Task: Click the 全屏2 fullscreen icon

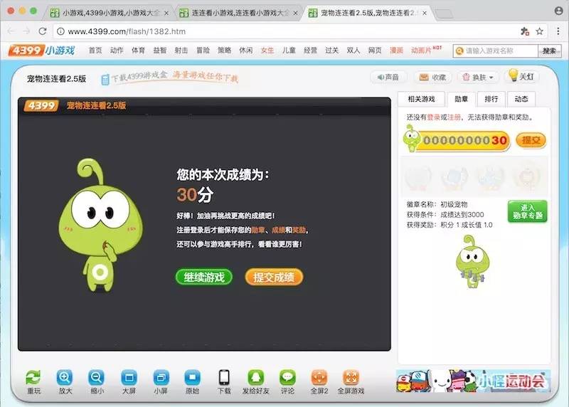Action: pos(319,378)
